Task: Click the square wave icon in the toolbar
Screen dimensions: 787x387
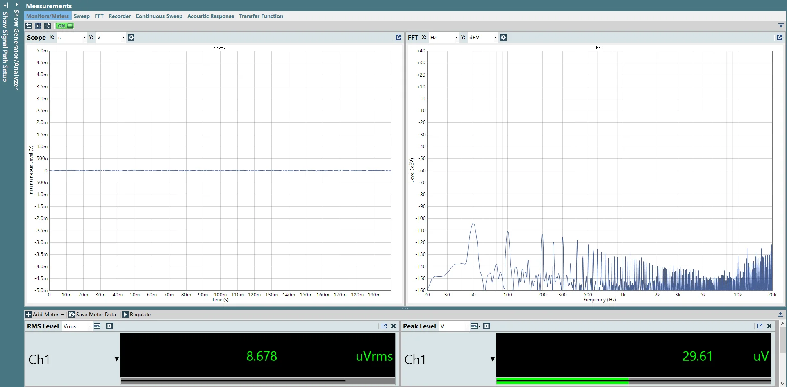Action: click(38, 26)
